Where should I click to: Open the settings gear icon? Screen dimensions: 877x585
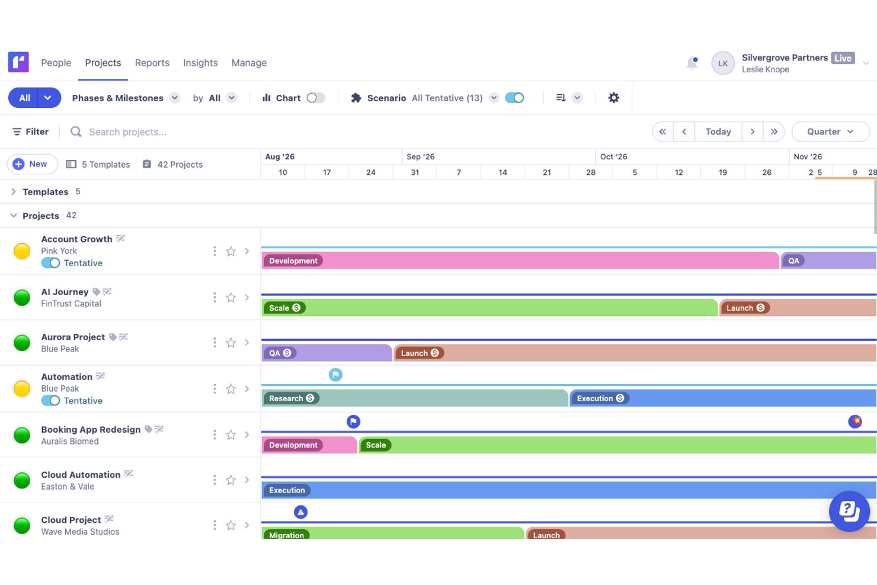coord(614,98)
